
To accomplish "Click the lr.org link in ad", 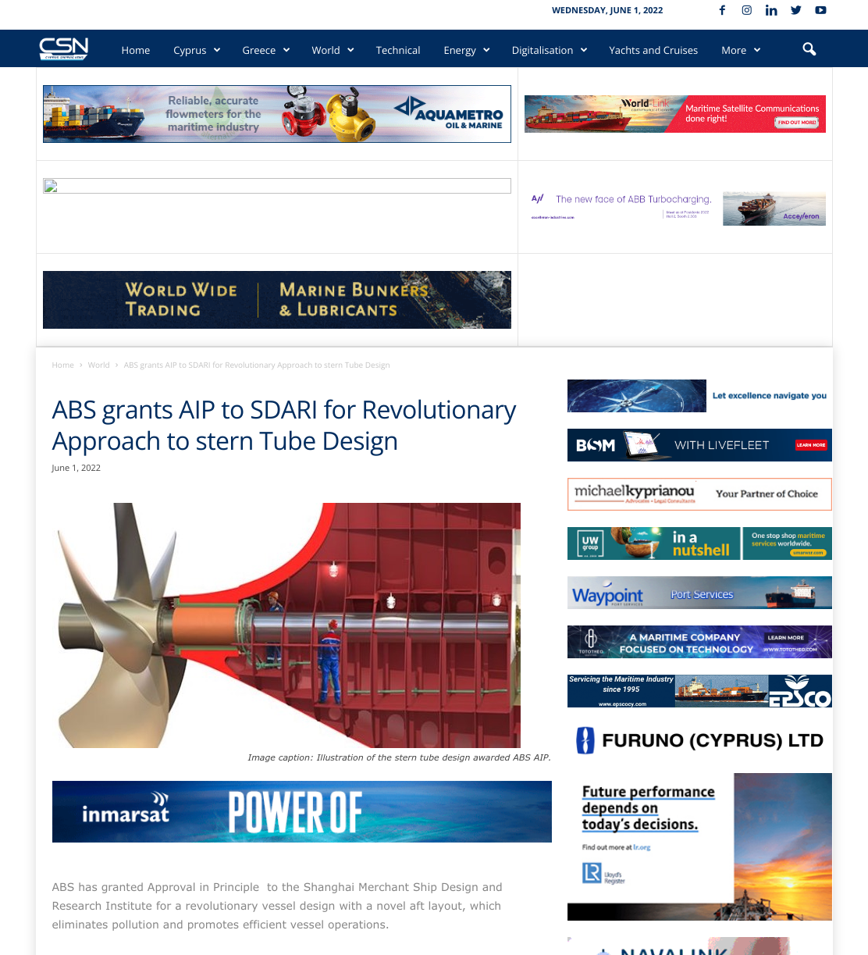I will (642, 847).
